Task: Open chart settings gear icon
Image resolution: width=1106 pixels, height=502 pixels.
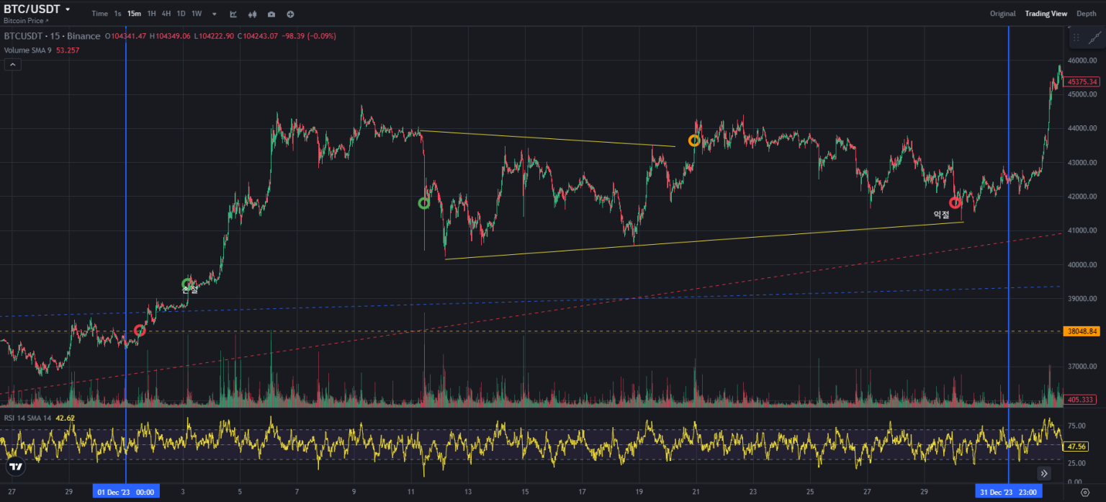Action: pyautogui.click(x=1085, y=493)
